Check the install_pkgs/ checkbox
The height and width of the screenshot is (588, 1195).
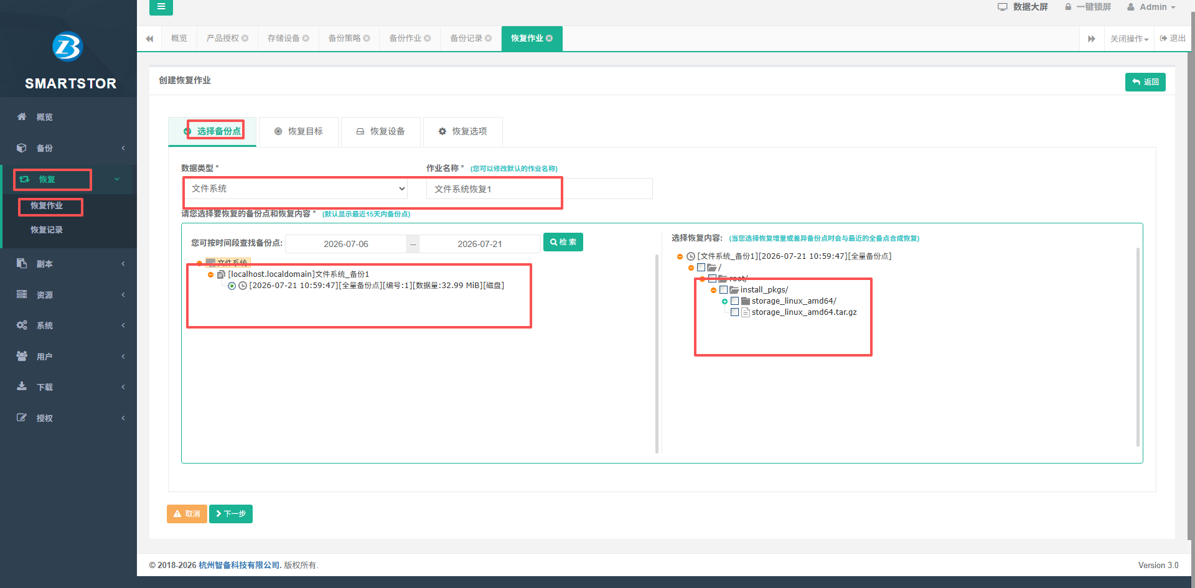[x=724, y=290]
